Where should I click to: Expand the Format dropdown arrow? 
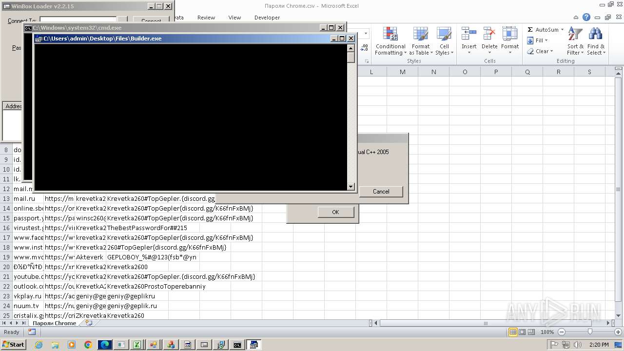click(510, 53)
